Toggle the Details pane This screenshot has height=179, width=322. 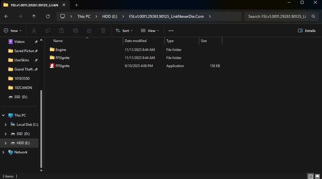coord(306,31)
